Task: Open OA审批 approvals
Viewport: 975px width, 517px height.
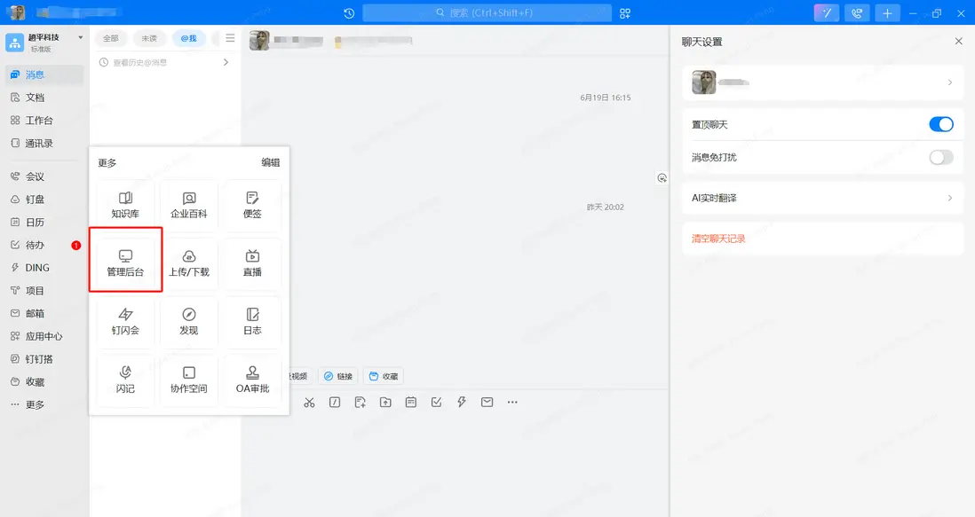Action: coord(252,380)
